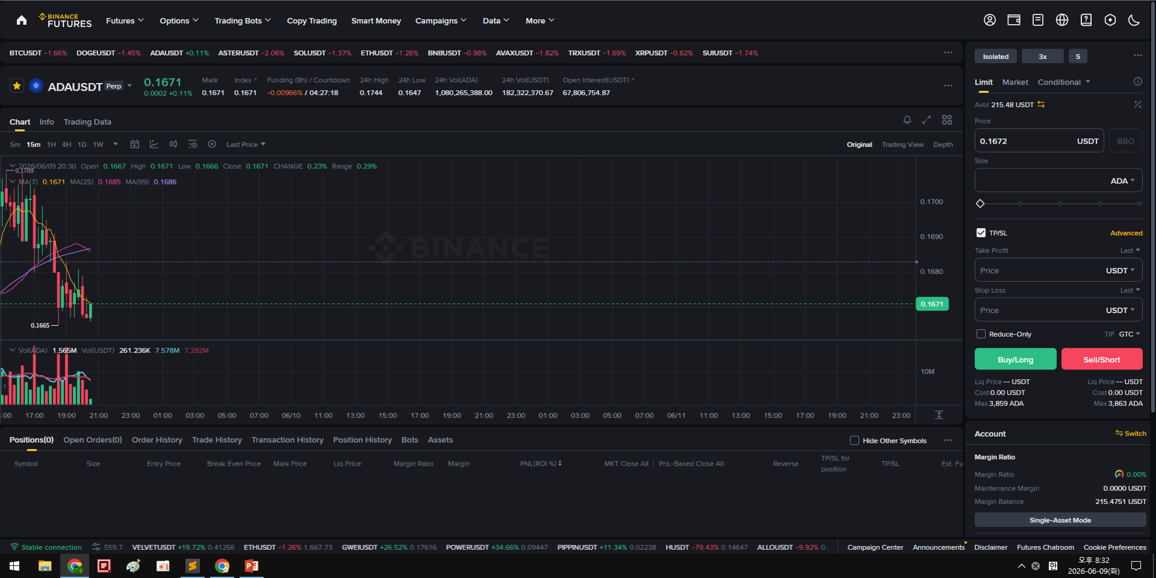Open the Last Price dropdown
Screen dimensions: 1156x578
[x=245, y=145]
